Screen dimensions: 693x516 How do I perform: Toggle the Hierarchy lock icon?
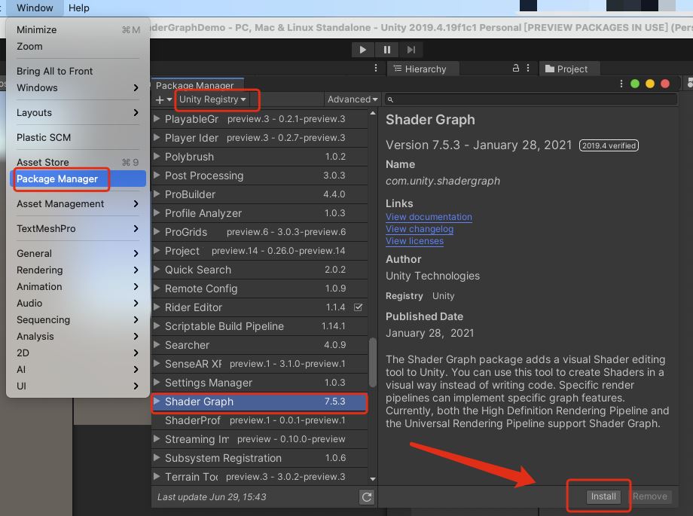(516, 69)
